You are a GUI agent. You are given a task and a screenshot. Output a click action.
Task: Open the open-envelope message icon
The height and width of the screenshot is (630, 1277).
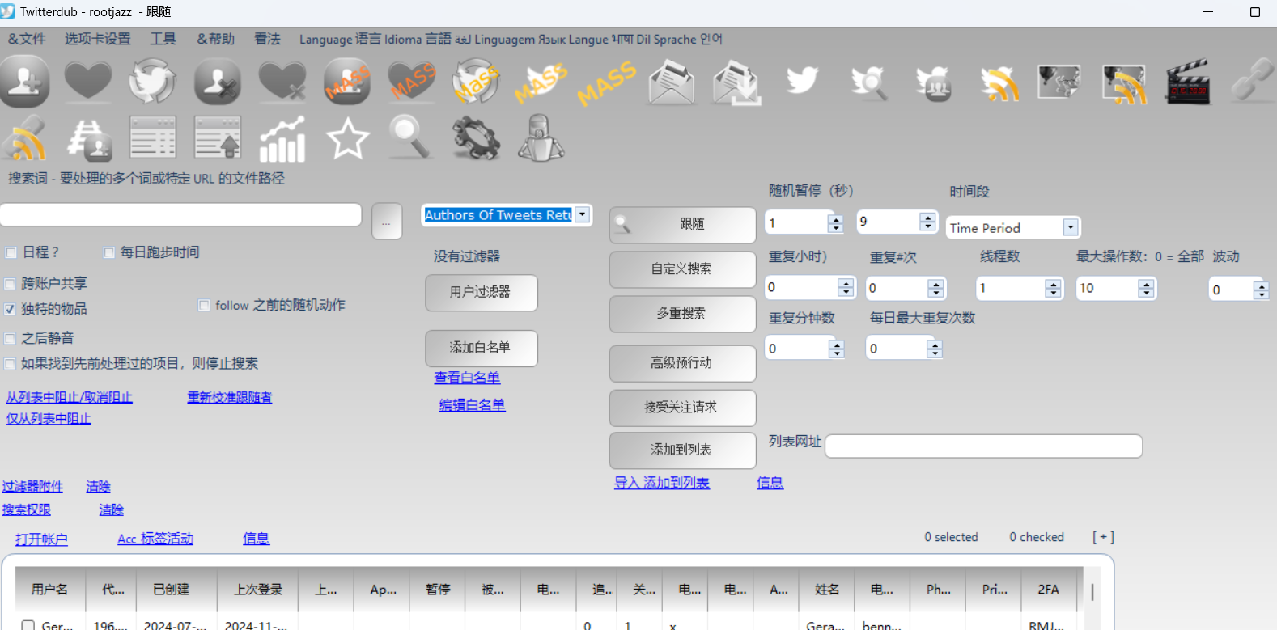[671, 82]
